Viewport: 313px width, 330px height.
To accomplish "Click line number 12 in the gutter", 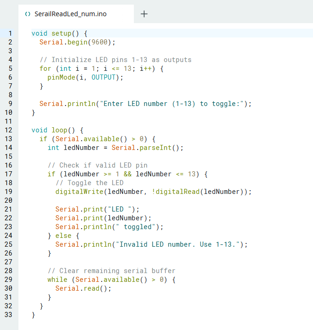I will [8, 130].
